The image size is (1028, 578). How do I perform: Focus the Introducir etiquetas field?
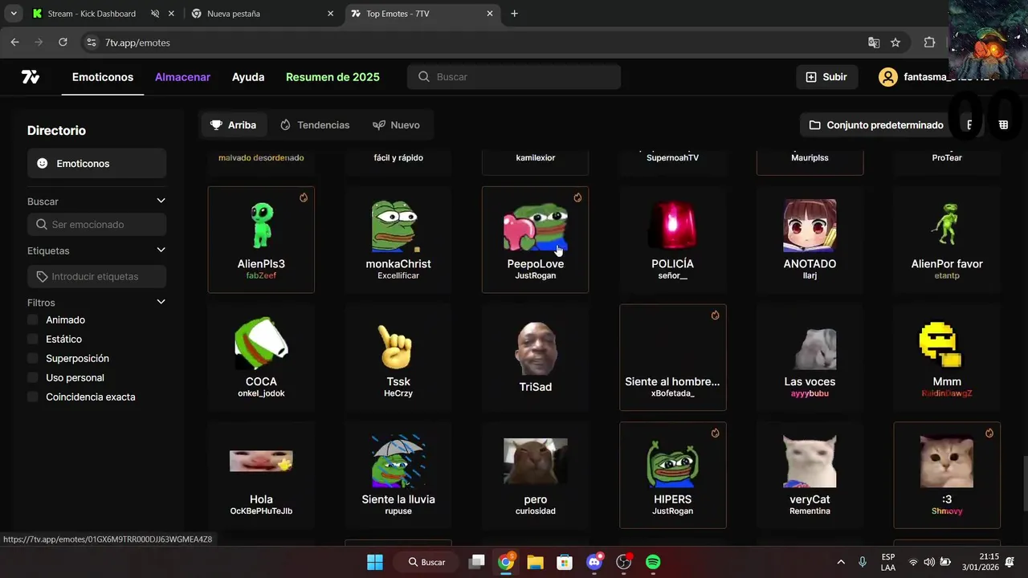coord(96,276)
